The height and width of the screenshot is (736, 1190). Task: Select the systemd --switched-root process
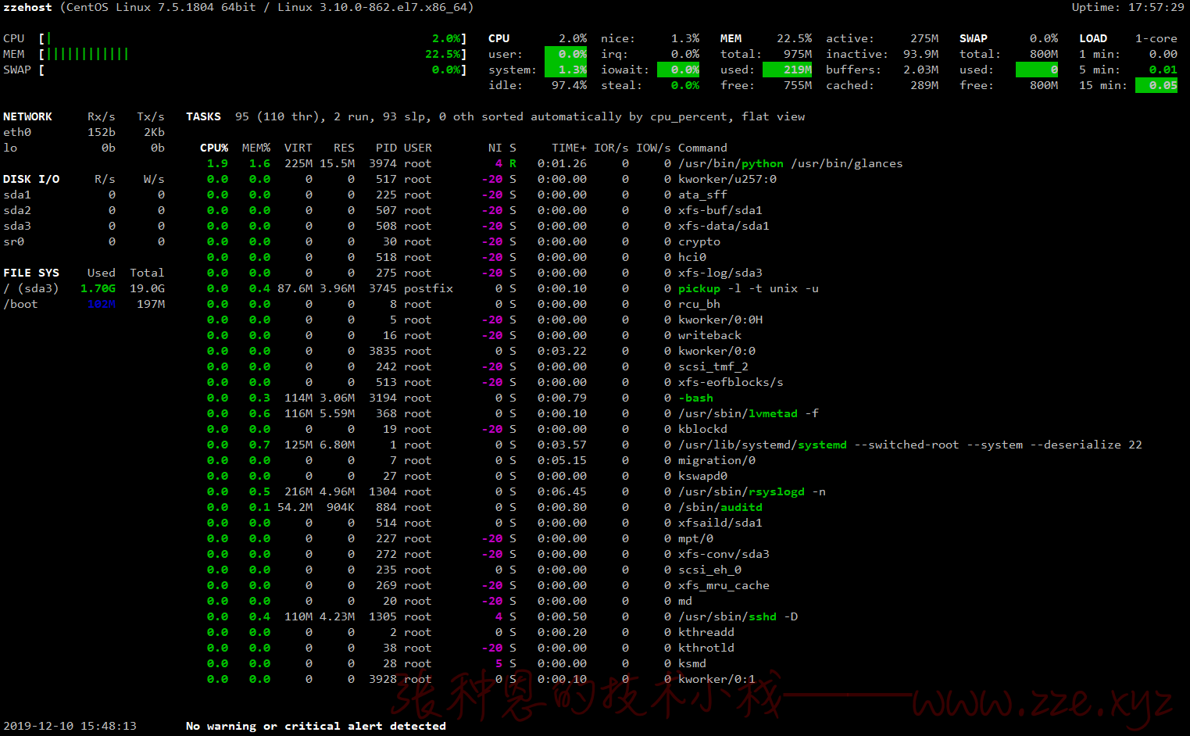click(x=674, y=445)
